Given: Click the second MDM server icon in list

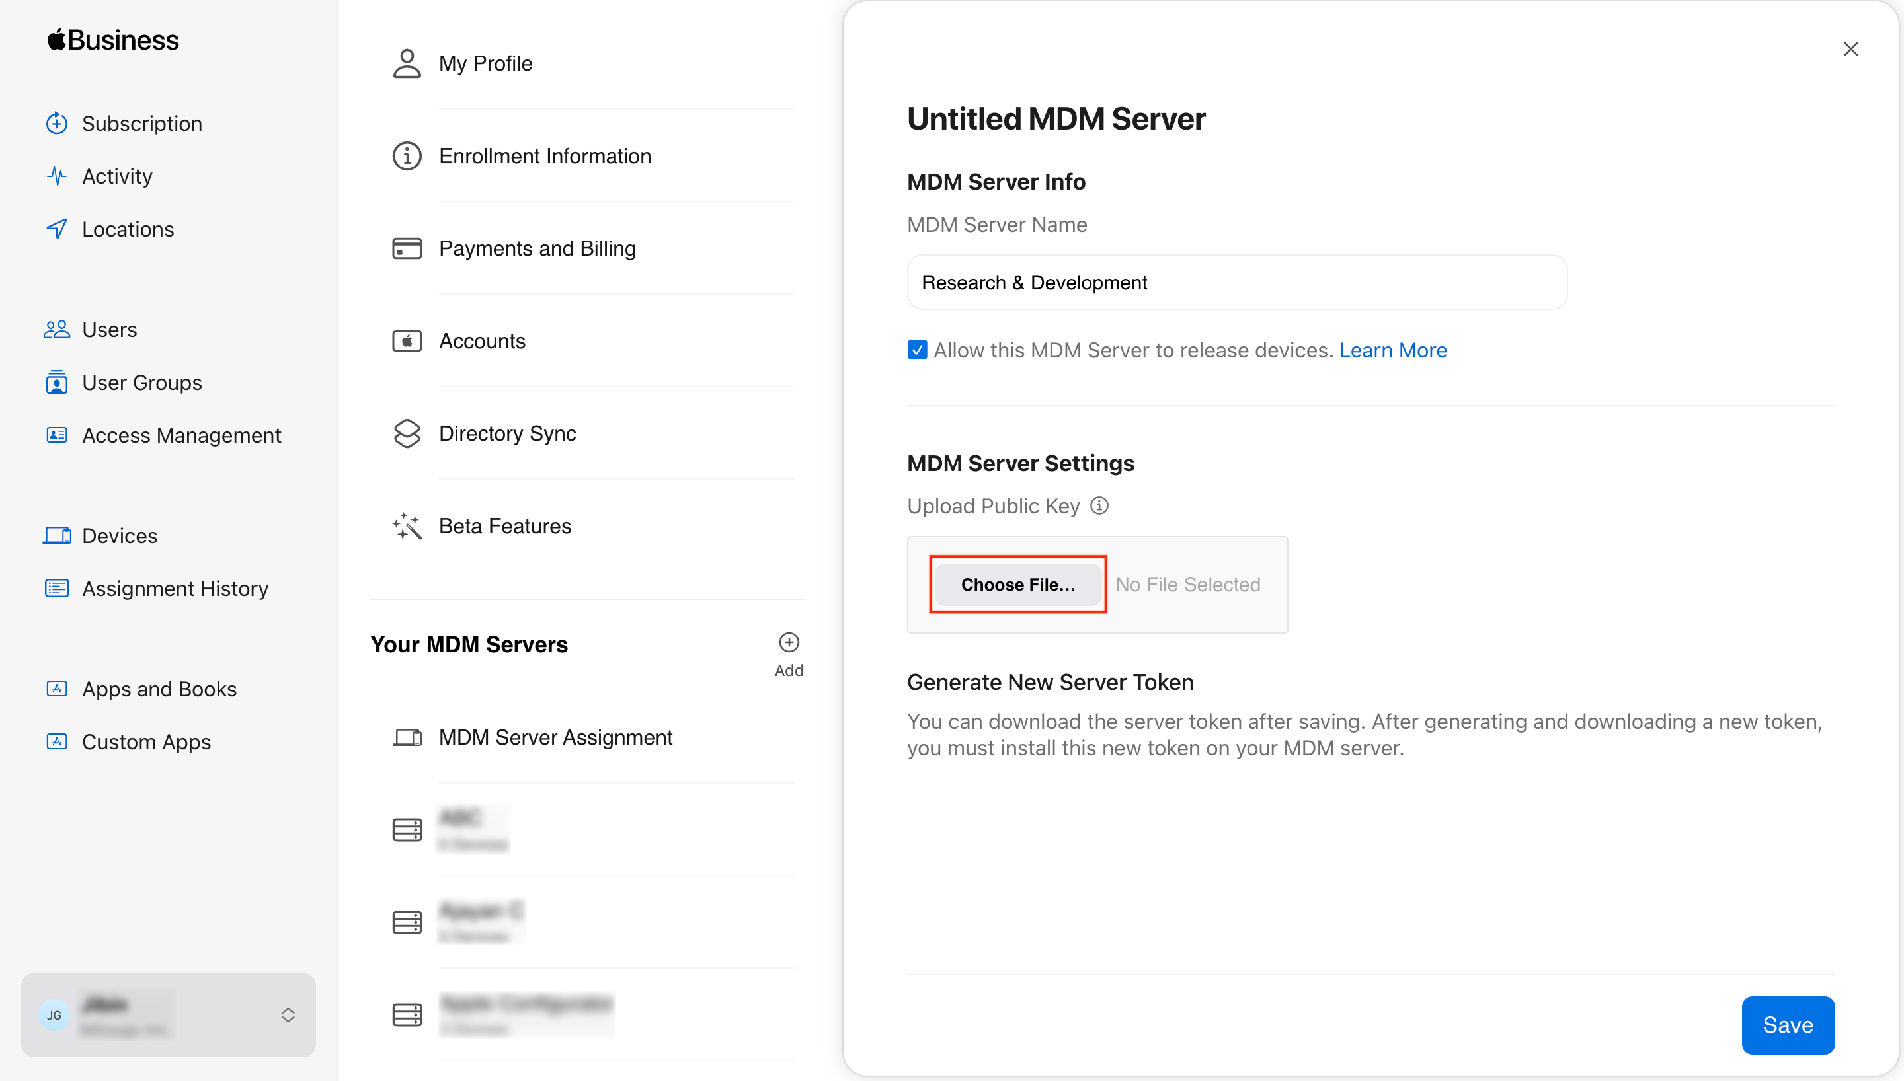Looking at the screenshot, I should tap(407, 922).
